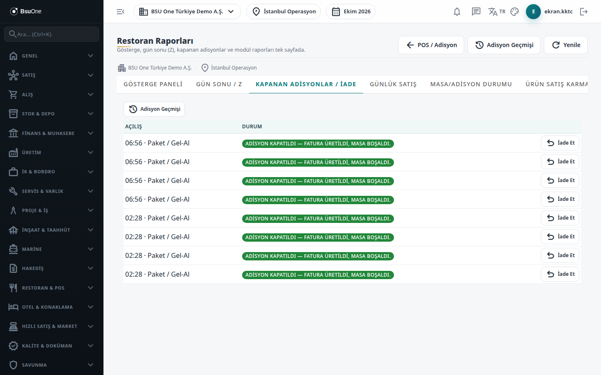Open theme palette icon

click(515, 12)
